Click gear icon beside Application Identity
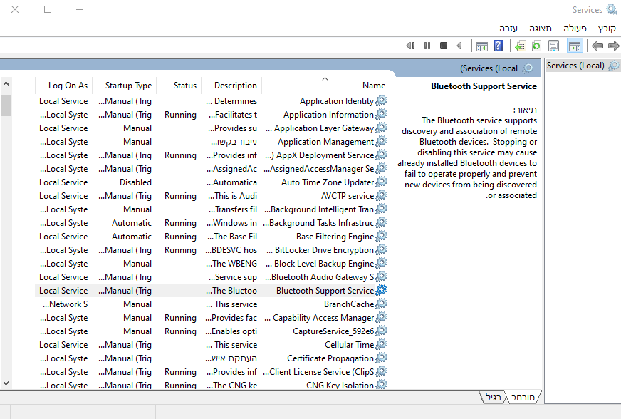621x419 pixels. click(x=381, y=100)
